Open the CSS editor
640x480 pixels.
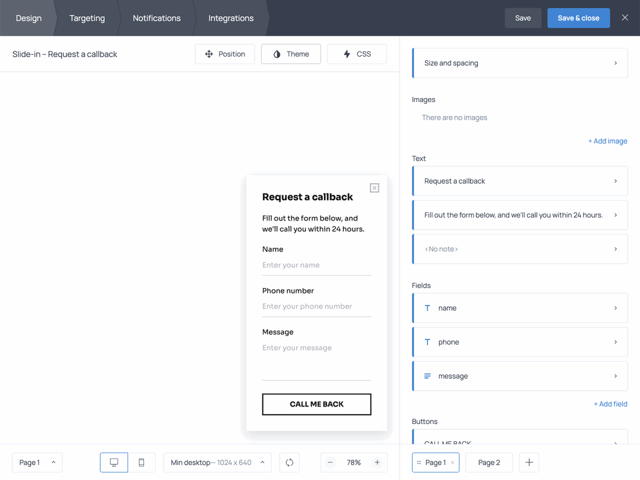pos(356,54)
